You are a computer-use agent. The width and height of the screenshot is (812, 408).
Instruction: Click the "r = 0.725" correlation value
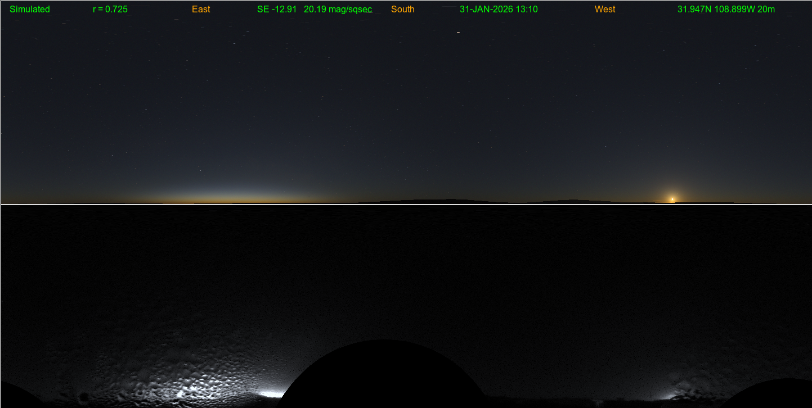110,10
